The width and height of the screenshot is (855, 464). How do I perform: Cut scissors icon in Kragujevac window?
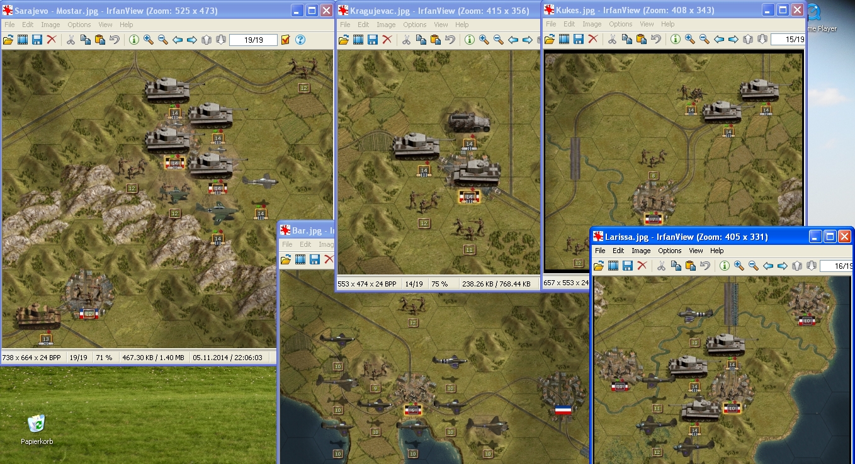click(406, 40)
